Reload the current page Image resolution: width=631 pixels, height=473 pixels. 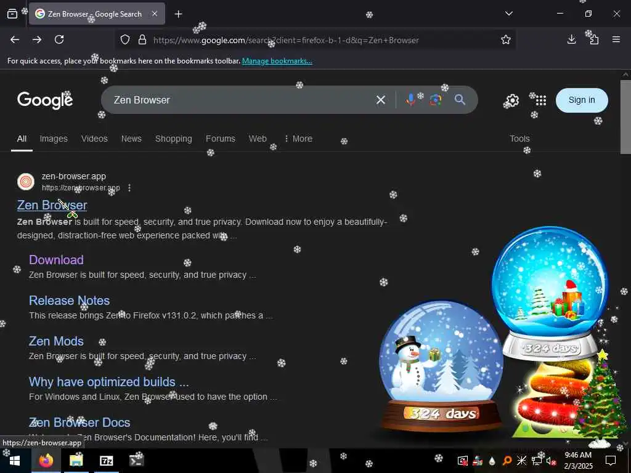point(59,39)
